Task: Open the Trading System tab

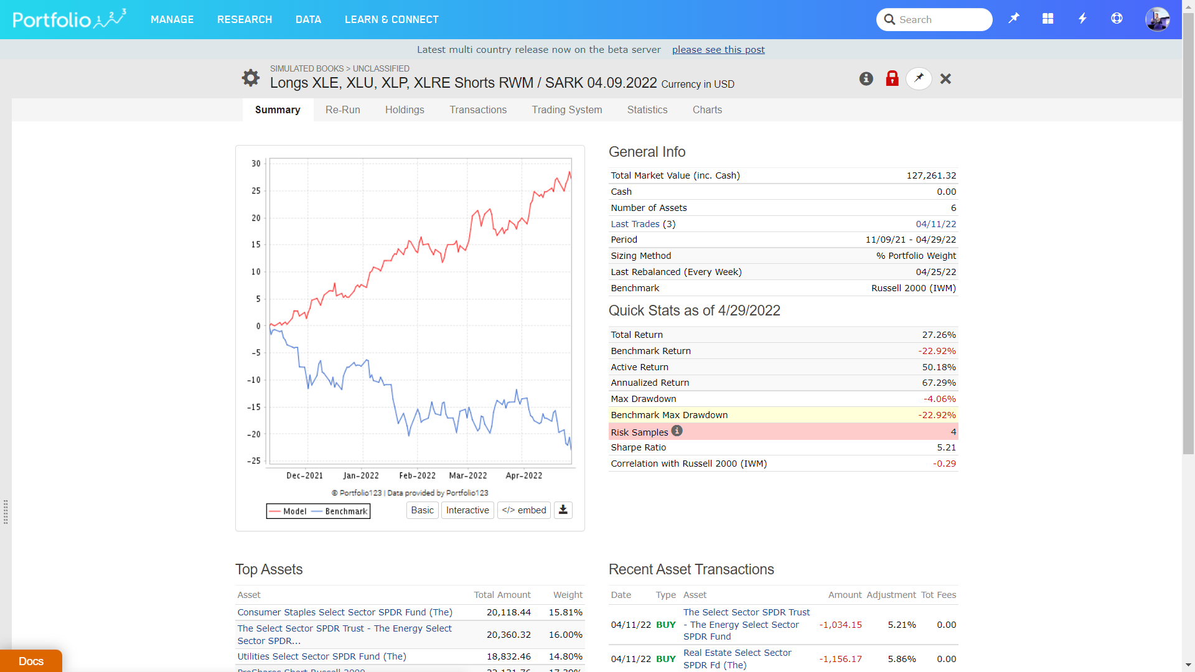Action: (566, 110)
